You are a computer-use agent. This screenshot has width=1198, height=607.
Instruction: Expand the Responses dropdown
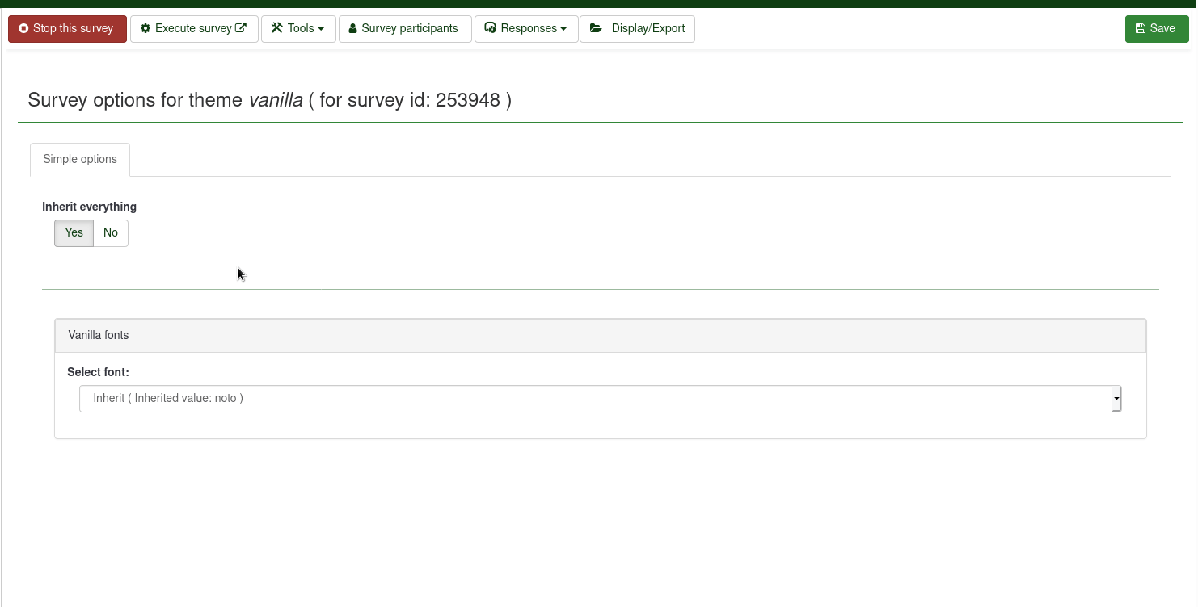click(x=526, y=29)
